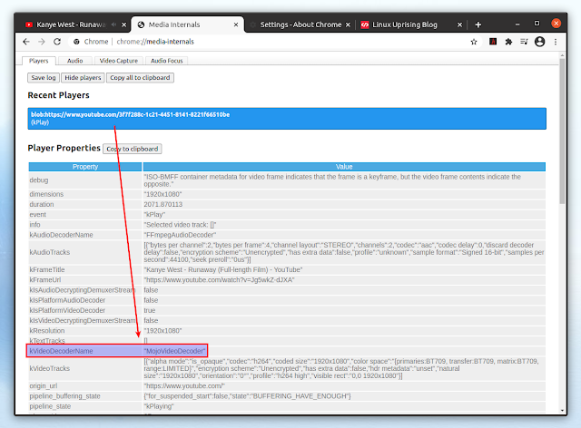Click the origin_url property cell
The image size is (581, 428).
click(x=85, y=385)
